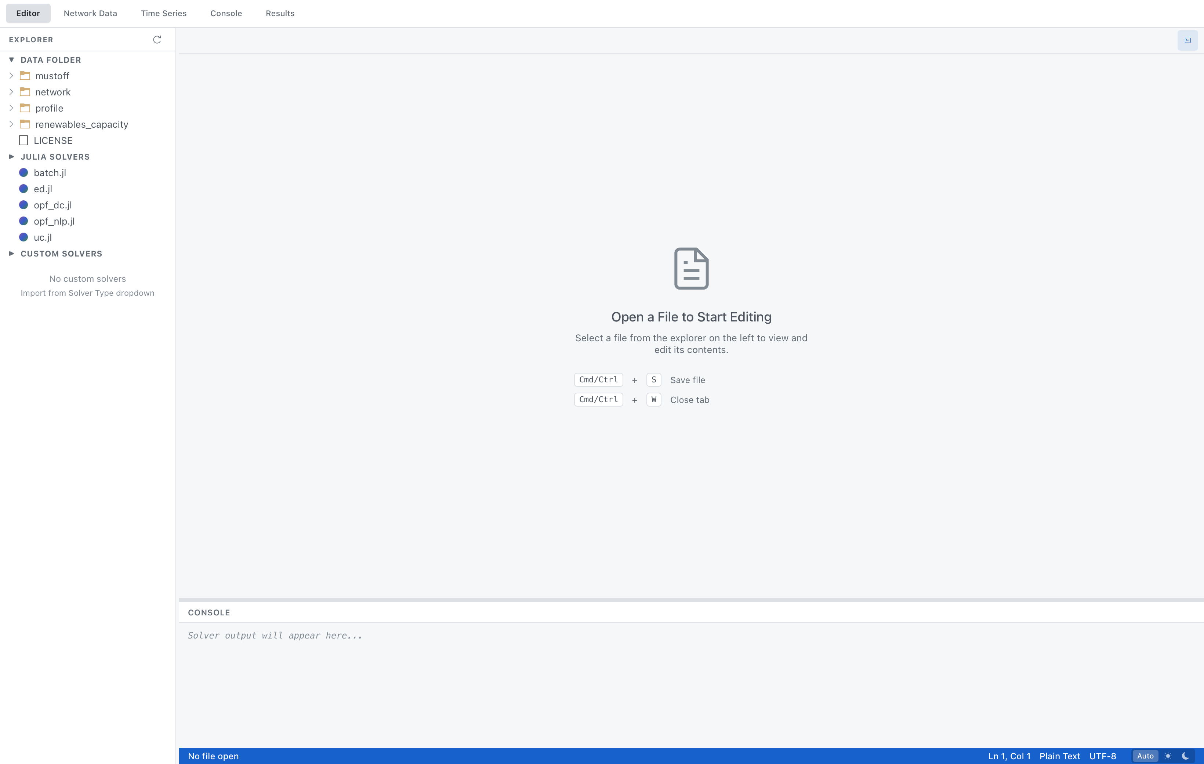Select the batch.jl Julia solver file
Viewport: 1204px width, 764px height.
[x=50, y=172]
